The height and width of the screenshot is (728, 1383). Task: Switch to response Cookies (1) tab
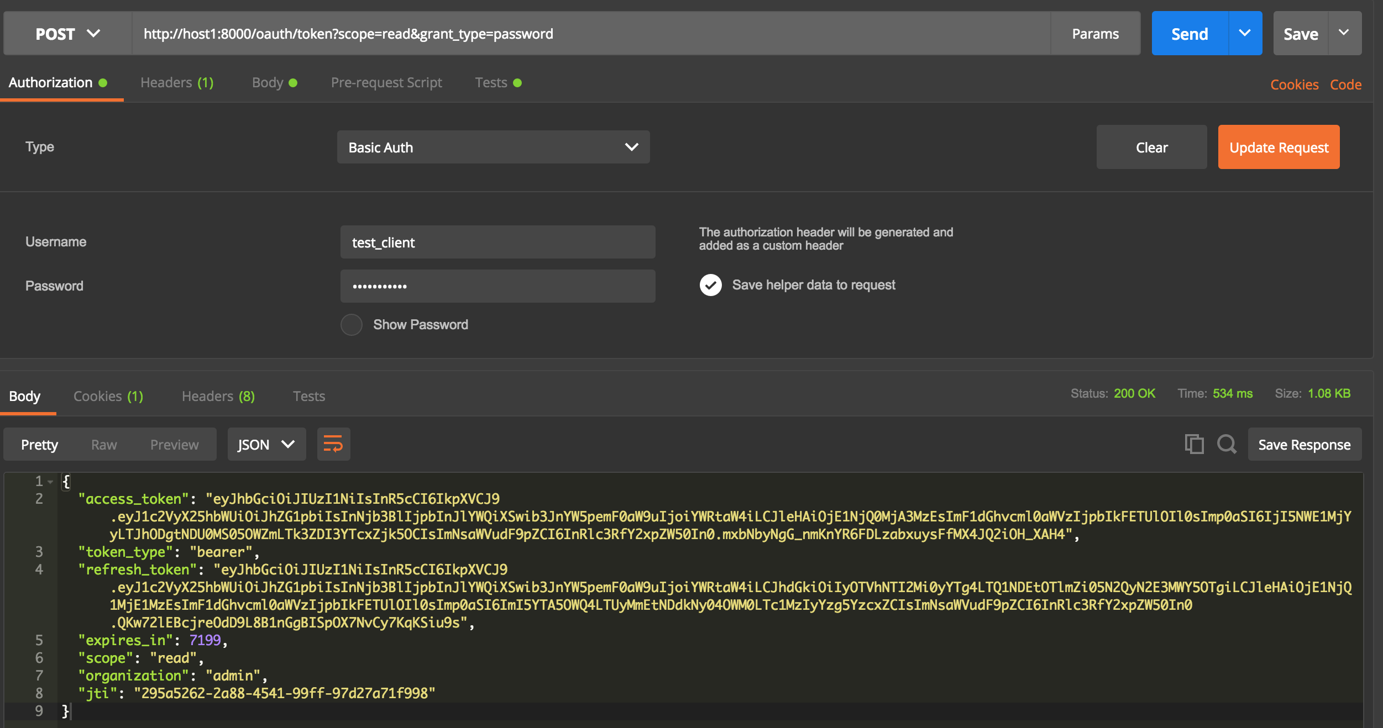click(x=108, y=396)
